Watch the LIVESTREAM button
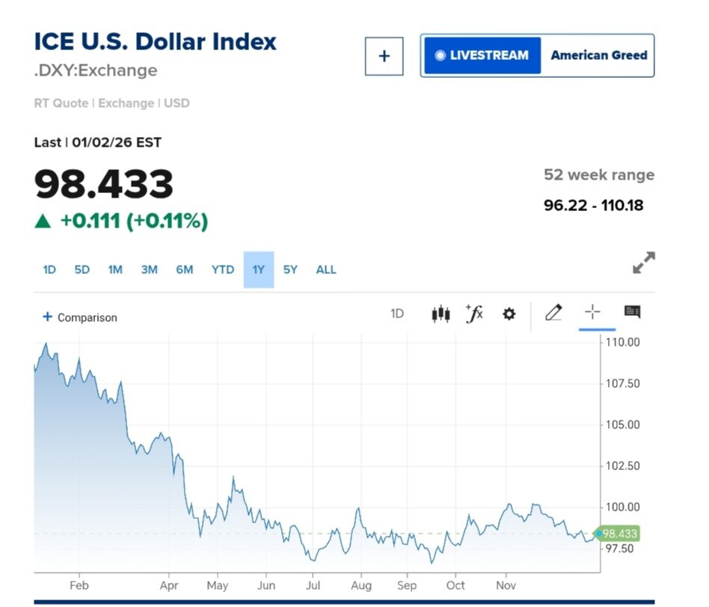 pyautogui.click(x=482, y=55)
